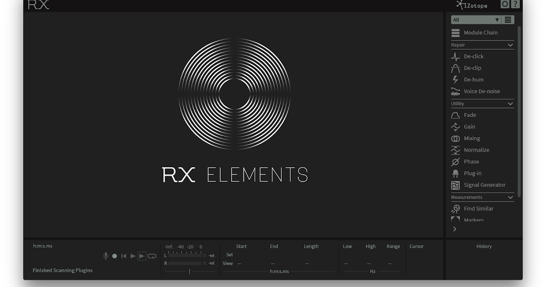Open the Normalize module
This screenshot has width=546, height=287.
point(470,150)
